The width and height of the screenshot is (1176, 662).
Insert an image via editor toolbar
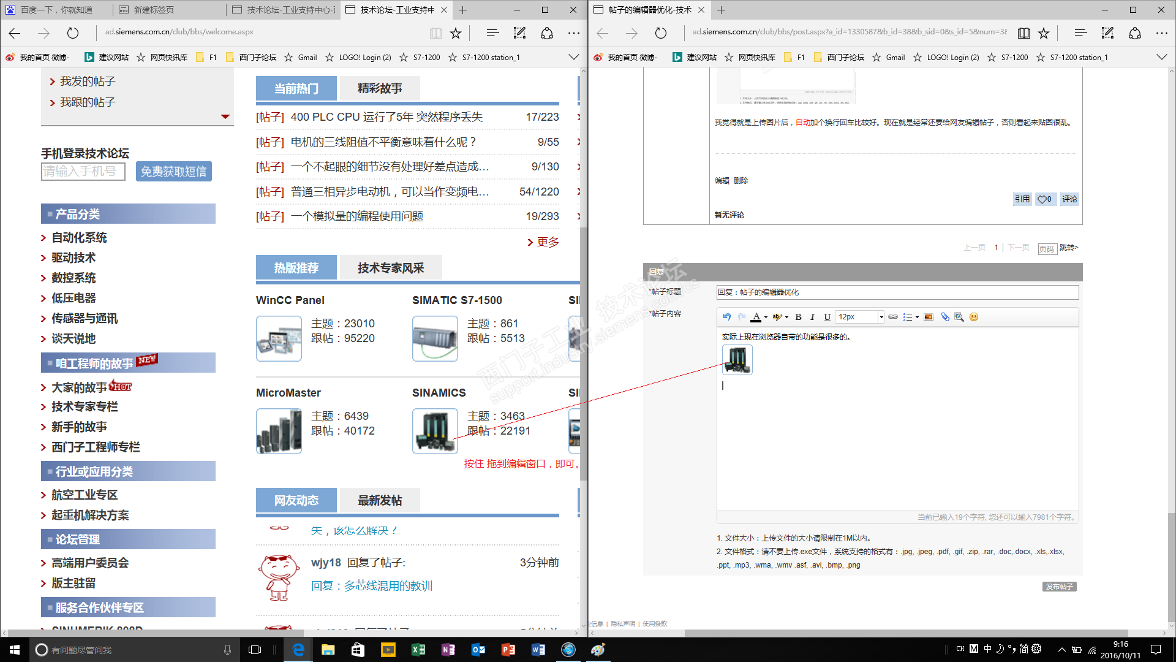coord(929,317)
